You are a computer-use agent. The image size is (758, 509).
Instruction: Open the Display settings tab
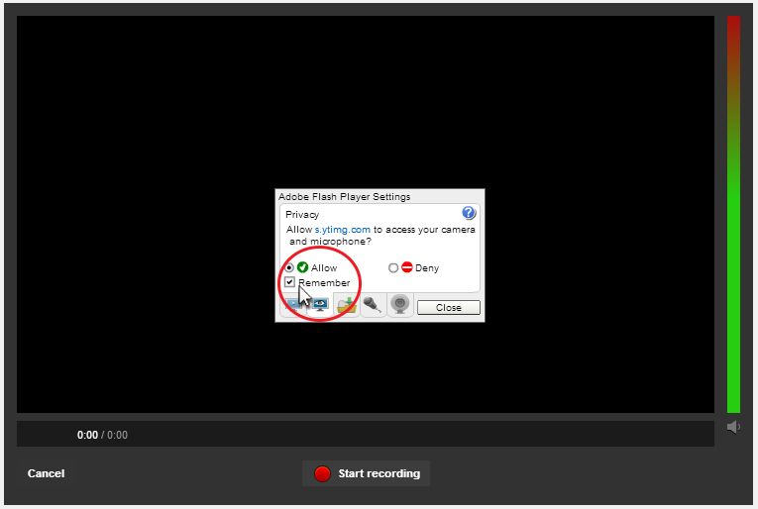(292, 305)
